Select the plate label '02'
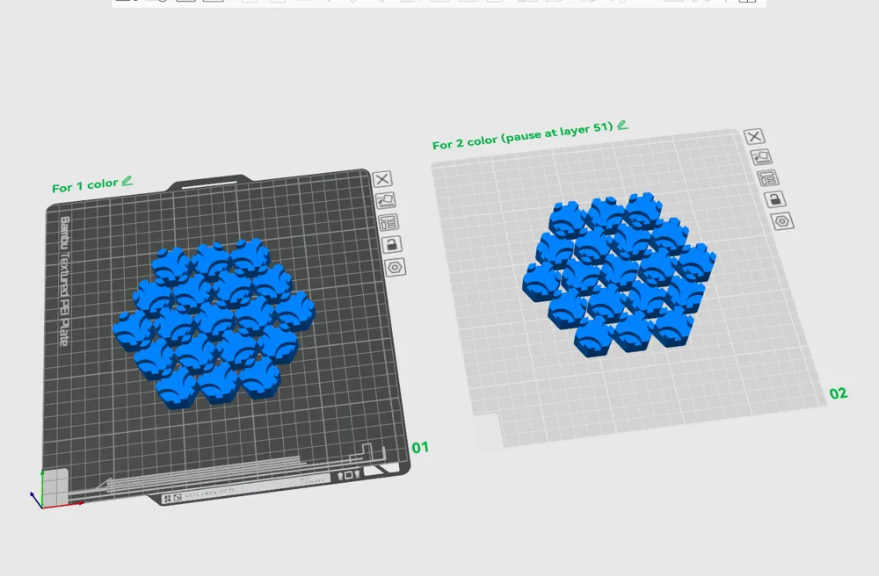 pos(838,393)
